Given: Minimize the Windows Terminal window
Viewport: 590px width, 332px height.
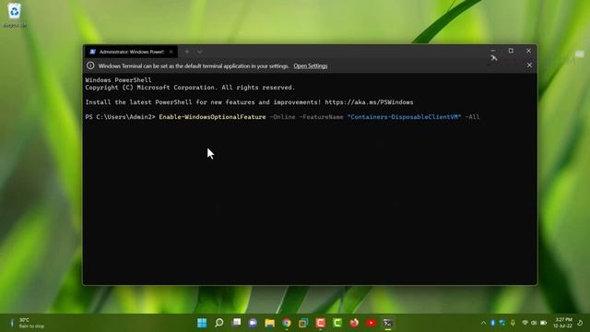Looking at the screenshot, I should coord(493,51).
